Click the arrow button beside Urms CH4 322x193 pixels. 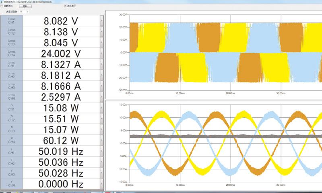coord(101,53)
